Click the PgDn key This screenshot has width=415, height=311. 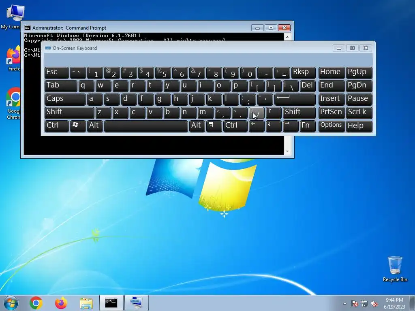pyautogui.click(x=359, y=87)
